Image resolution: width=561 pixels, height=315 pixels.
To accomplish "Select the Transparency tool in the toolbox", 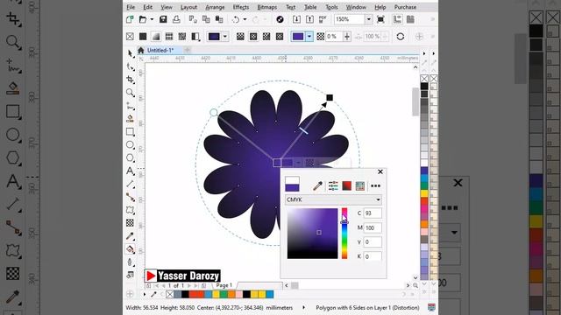I will 131,223.
